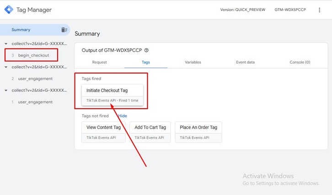The height and width of the screenshot is (195, 332).
Task: Click the clear events icon beside Summary
Action: click(x=64, y=30)
